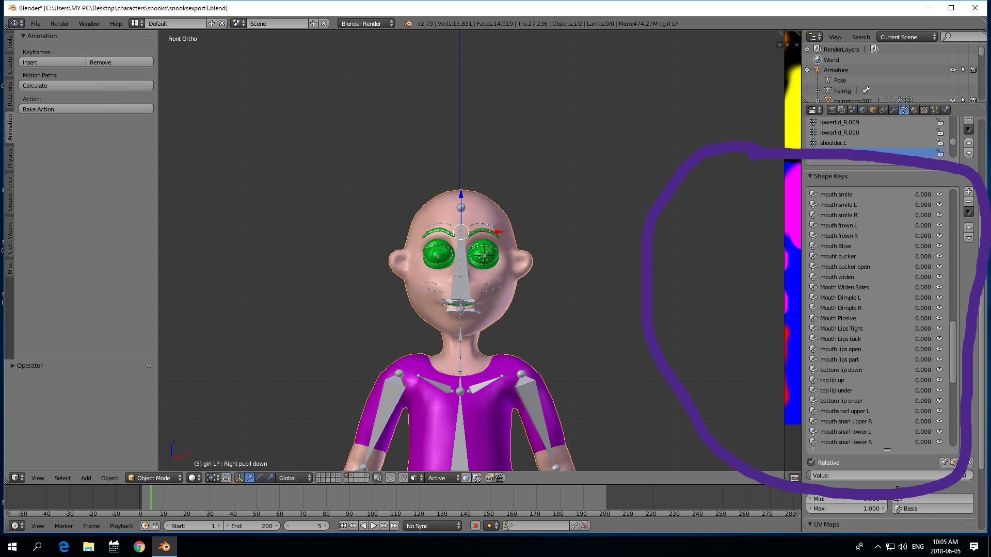Toggle the timeline frame range lock icon
This screenshot has height=557, width=991.
click(x=155, y=526)
